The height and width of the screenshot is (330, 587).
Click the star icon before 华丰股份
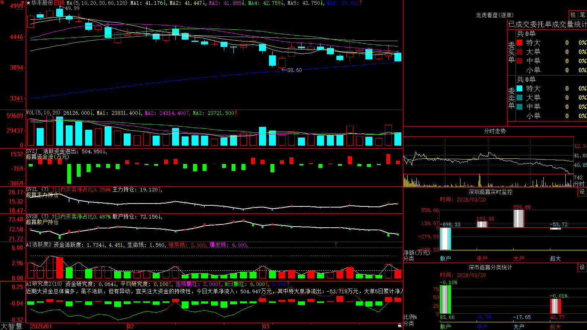click(x=28, y=3)
